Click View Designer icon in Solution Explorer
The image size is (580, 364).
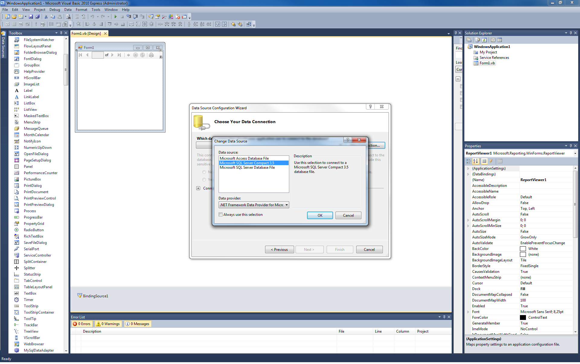pos(500,40)
